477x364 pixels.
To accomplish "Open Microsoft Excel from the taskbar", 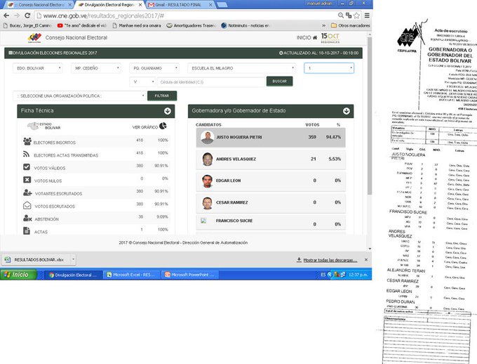I will (x=131, y=275).
